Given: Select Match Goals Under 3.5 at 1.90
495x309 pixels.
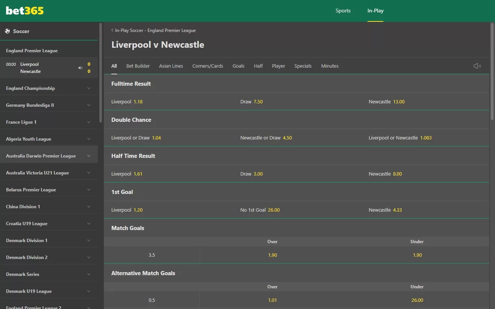Looking at the screenshot, I should [x=417, y=255].
